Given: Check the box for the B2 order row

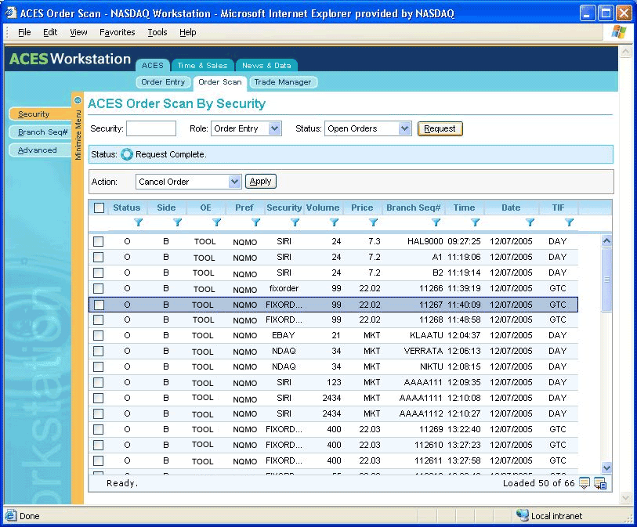Looking at the screenshot, I should [98, 273].
